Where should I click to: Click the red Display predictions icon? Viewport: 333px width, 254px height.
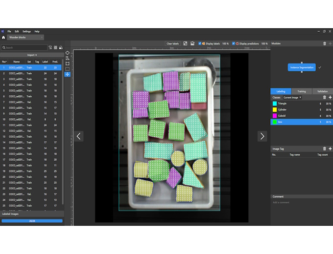click(x=237, y=43)
